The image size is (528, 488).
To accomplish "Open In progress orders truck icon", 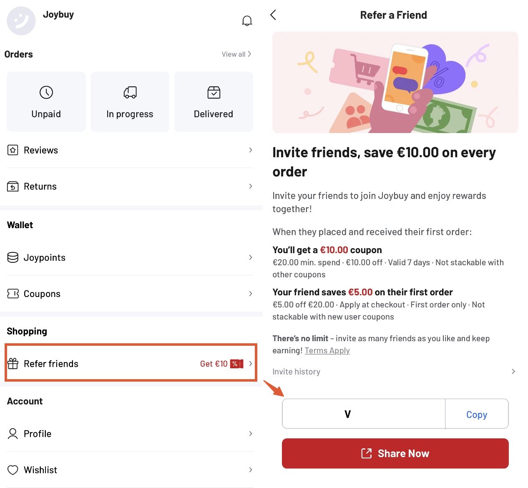I will click(130, 92).
